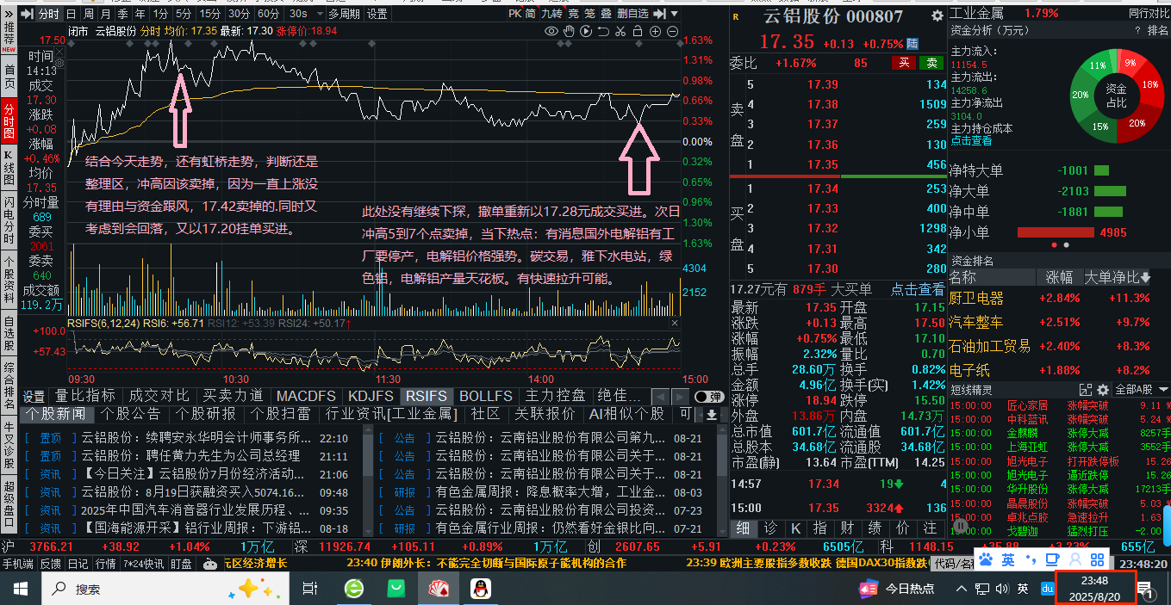Click the red 买 buy button
Viewport: 1171px width, 605px height.
[904, 63]
